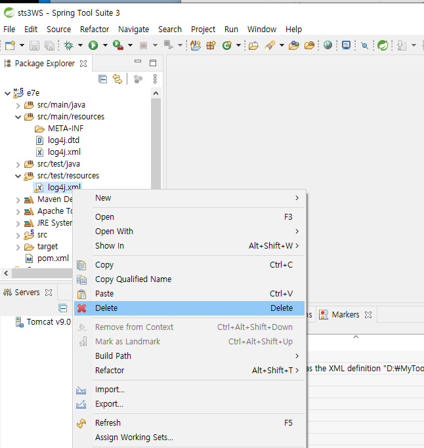Click the Debug bug icon
The height and width of the screenshot is (448, 424).
[69, 45]
